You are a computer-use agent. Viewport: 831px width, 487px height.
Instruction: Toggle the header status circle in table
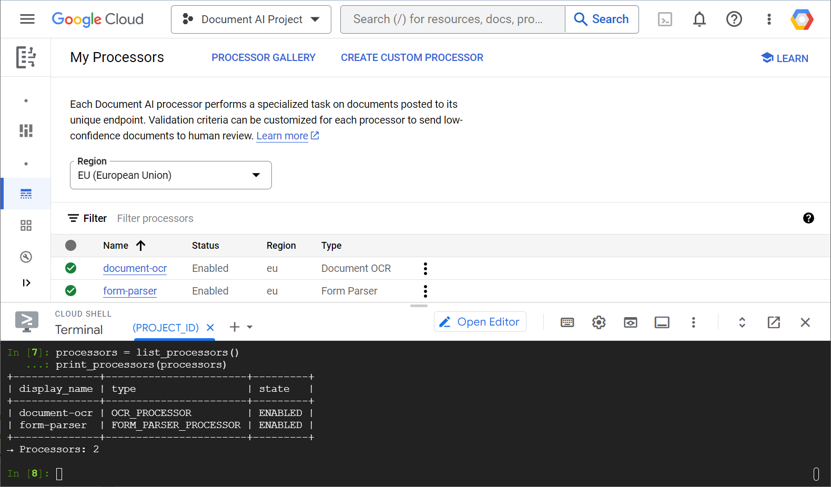pyautogui.click(x=71, y=246)
